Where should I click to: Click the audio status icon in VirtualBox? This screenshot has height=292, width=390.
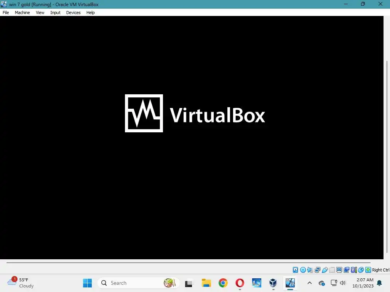tap(310, 270)
